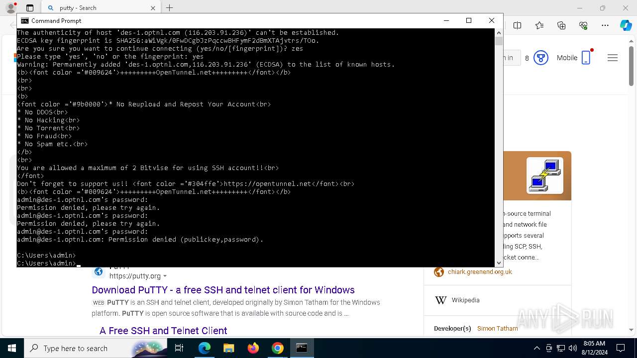Open the Edge profile avatar menu
Viewport: 637px width, 358px height.
pos(10,8)
